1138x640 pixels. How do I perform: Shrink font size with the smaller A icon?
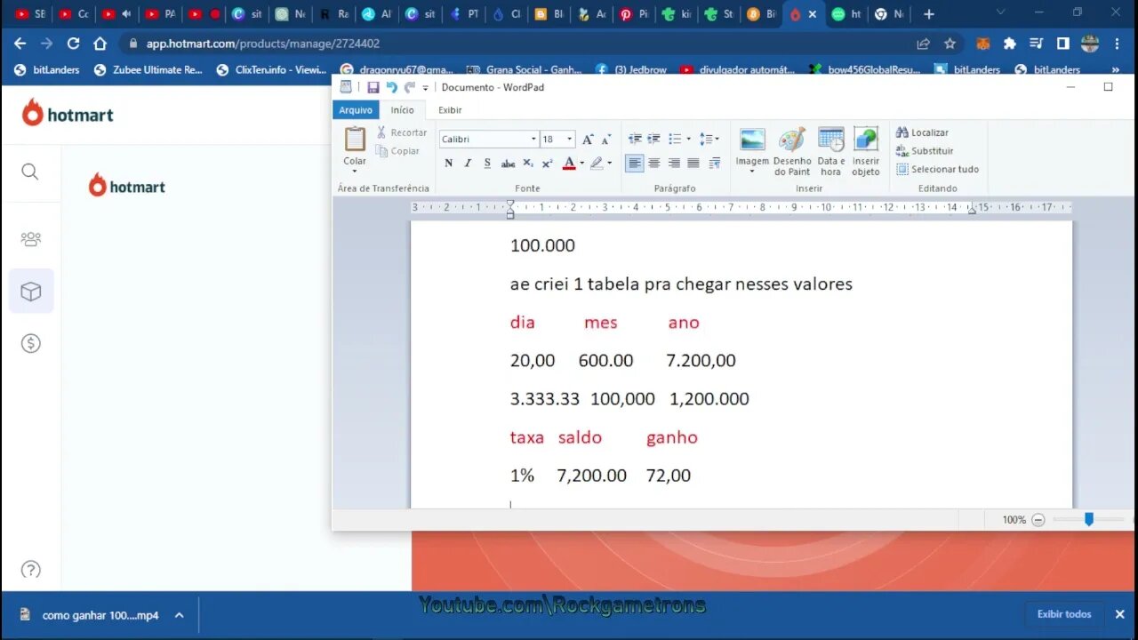pos(605,140)
